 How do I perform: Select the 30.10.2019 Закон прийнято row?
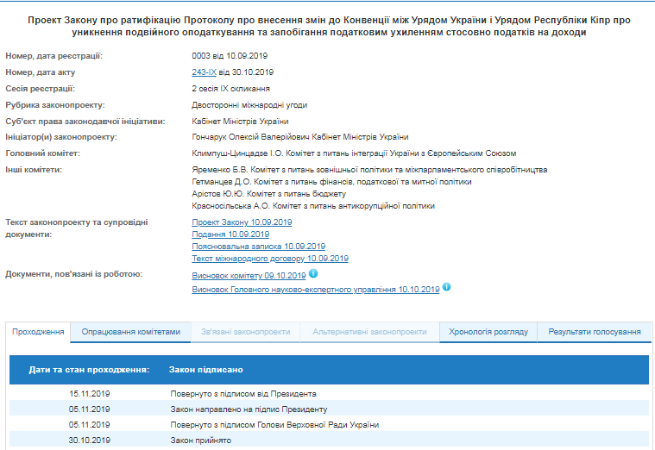coord(329,441)
